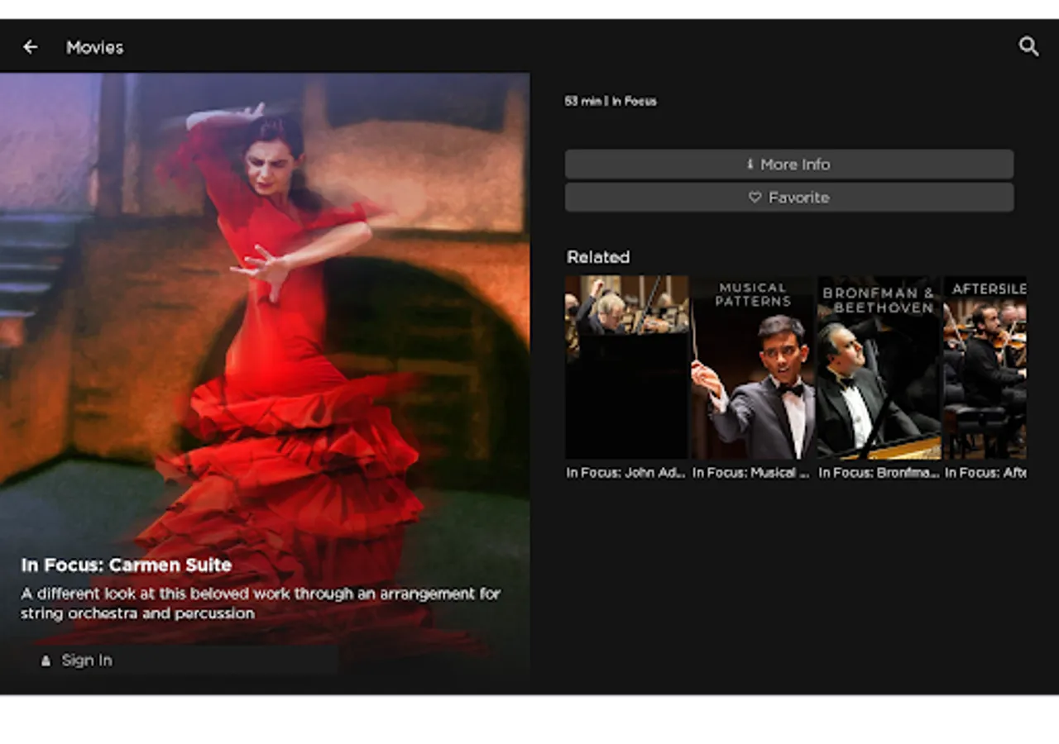Click the "In Focus: Carmen Suite" title
The height and width of the screenshot is (744, 1059).
tap(127, 565)
